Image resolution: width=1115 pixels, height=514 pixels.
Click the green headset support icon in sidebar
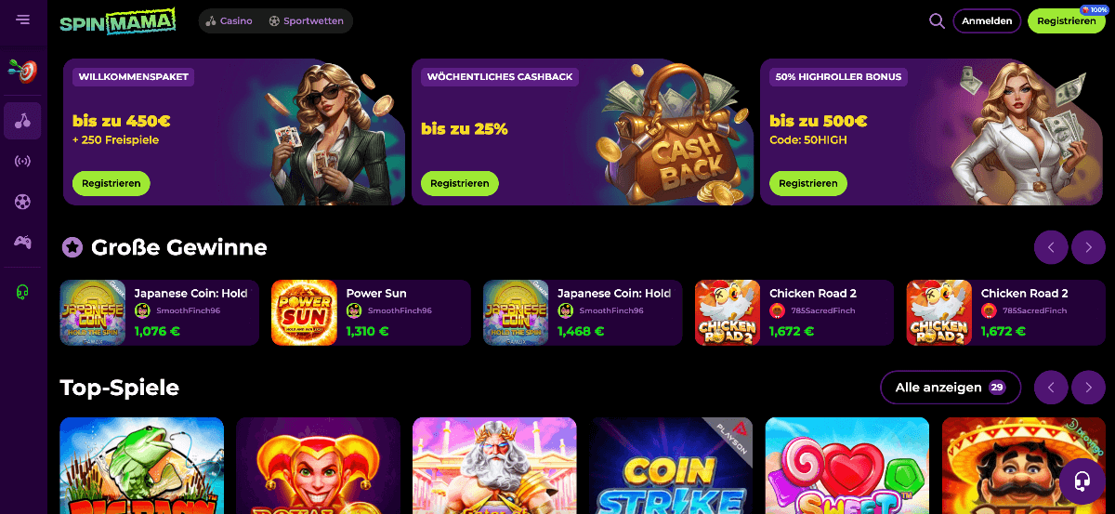click(x=22, y=292)
